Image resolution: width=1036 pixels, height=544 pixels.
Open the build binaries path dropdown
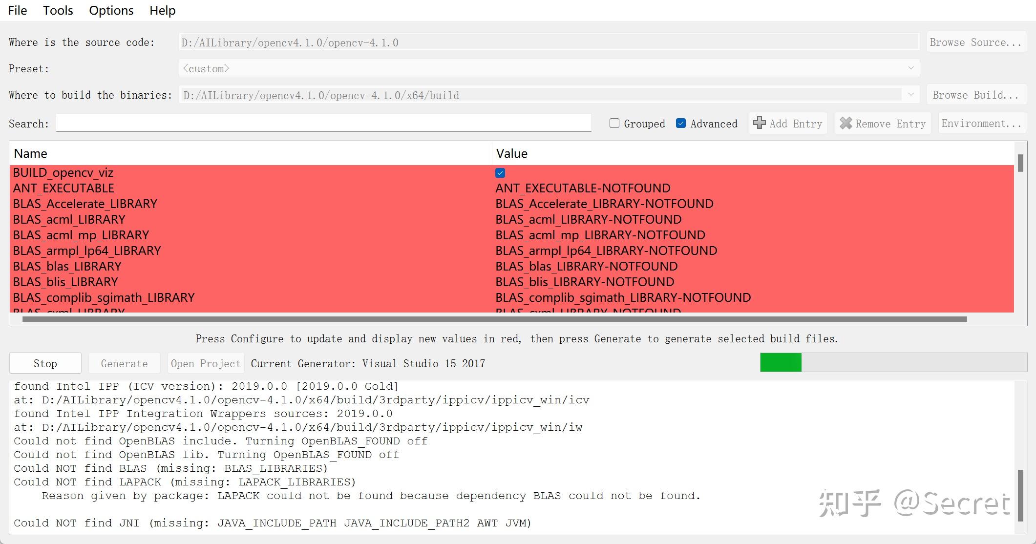pyautogui.click(x=911, y=95)
